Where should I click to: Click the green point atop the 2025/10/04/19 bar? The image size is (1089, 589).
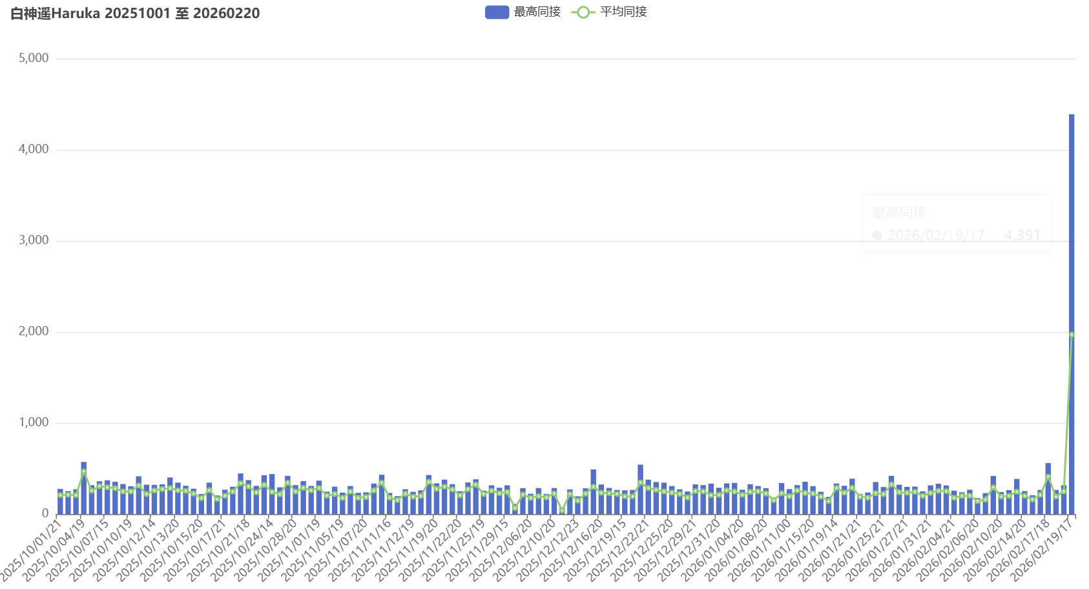click(84, 472)
